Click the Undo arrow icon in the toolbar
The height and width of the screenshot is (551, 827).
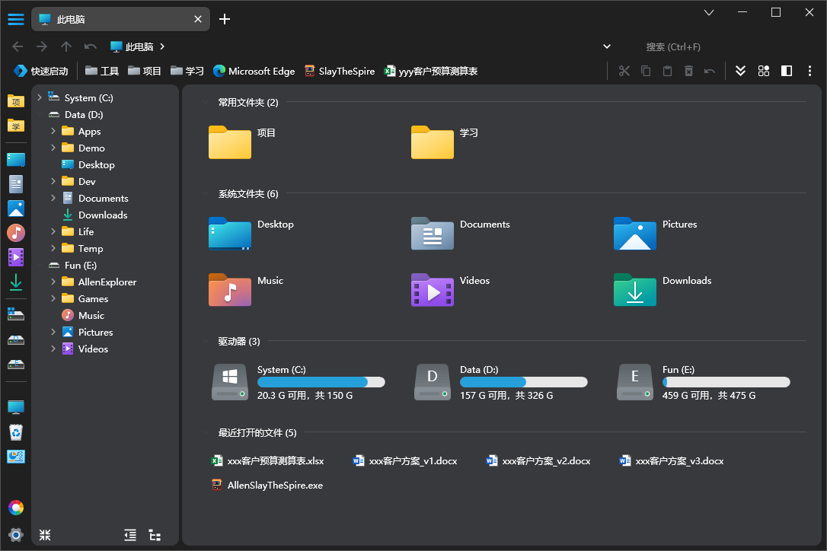click(709, 71)
